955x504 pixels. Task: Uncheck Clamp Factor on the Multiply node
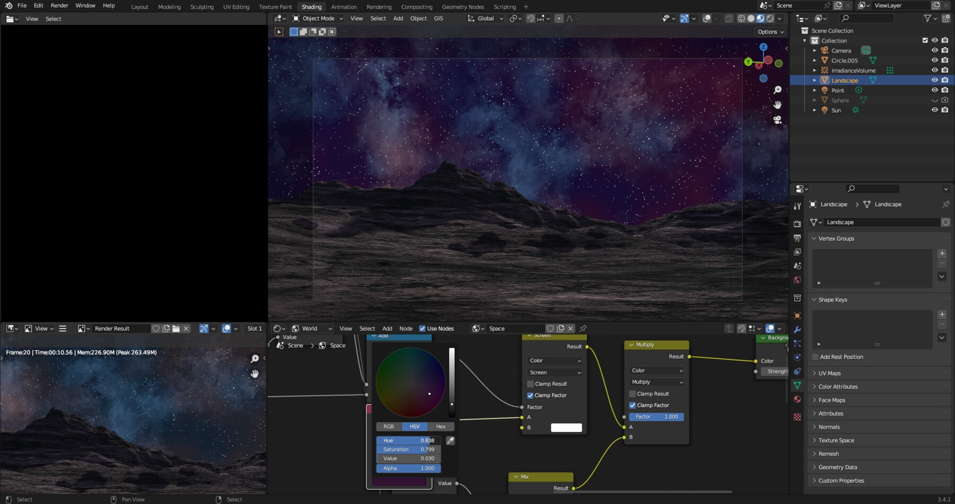(x=632, y=405)
